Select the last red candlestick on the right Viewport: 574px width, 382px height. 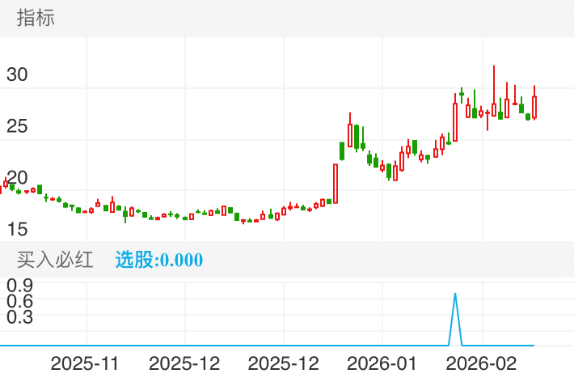[x=534, y=107]
